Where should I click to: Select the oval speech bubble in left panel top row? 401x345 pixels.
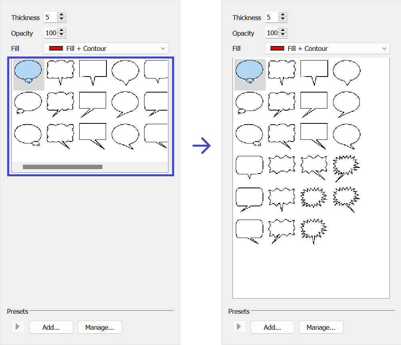tap(125, 72)
